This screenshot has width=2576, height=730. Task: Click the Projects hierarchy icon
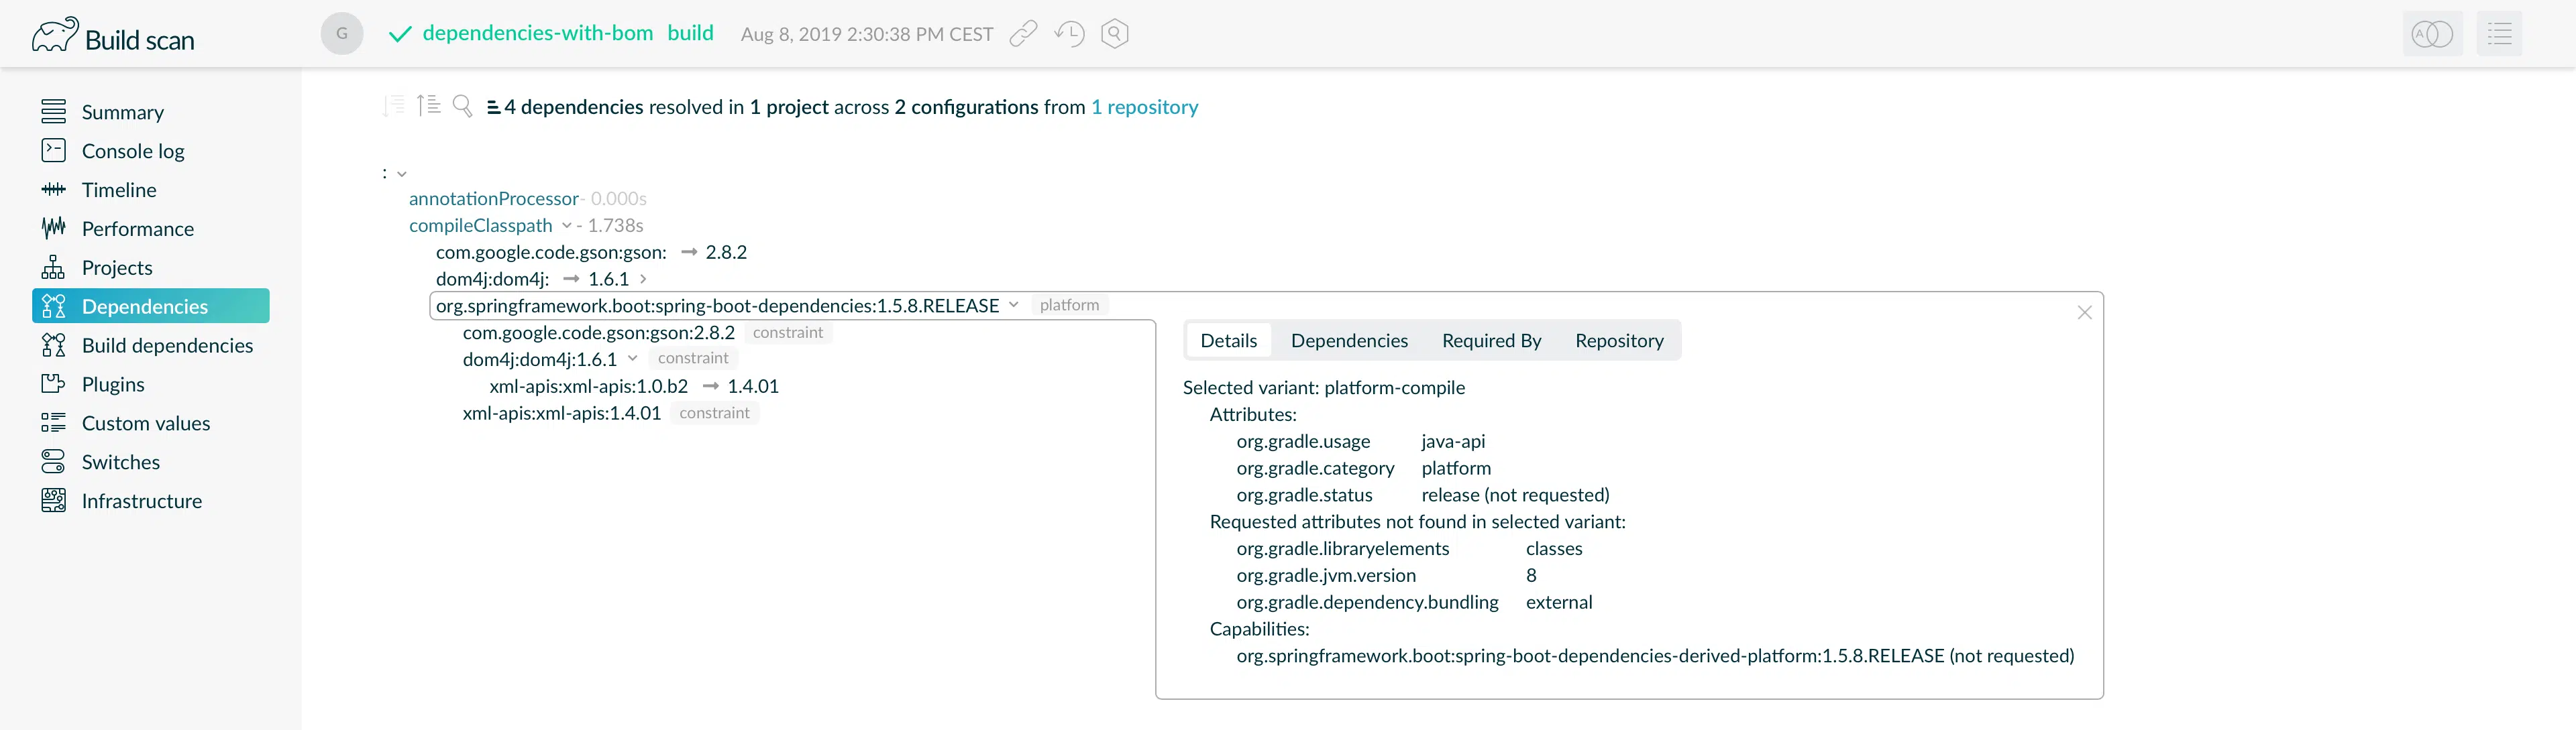coord(53,267)
